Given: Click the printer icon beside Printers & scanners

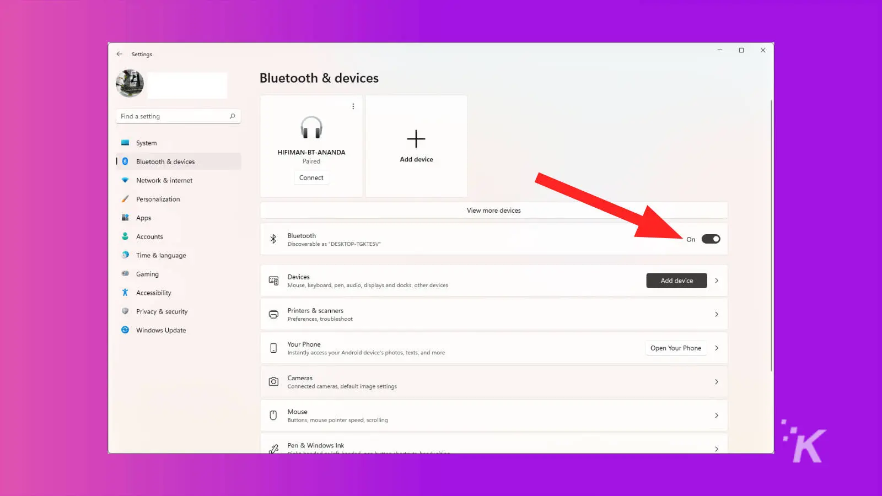Looking at the screenshot, I should [x=273, y=314].
